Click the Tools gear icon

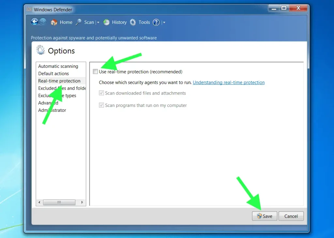[x=133, y=22]
